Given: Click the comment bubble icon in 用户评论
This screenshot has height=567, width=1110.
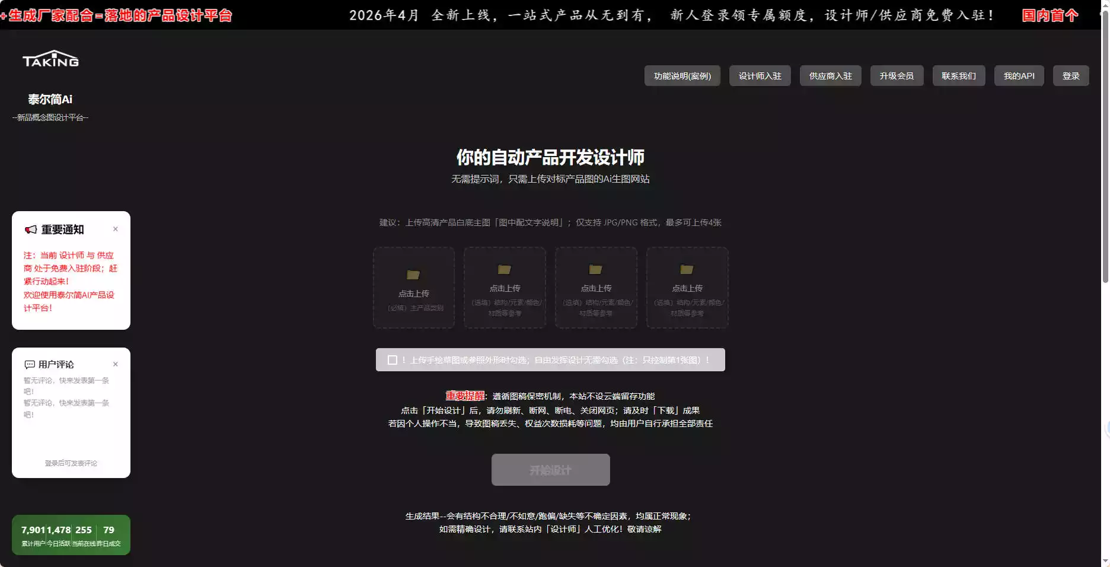Looking at the screenshot, I should click(x=30, y=364).
